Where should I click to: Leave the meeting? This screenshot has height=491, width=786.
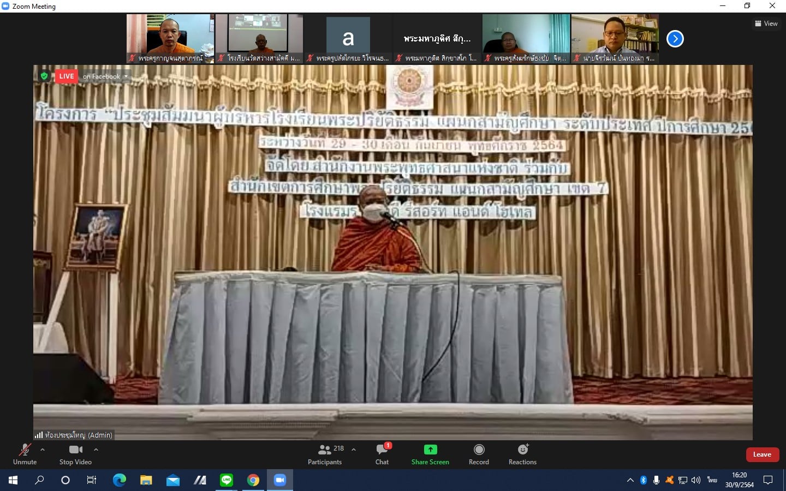tap(762, 454)
